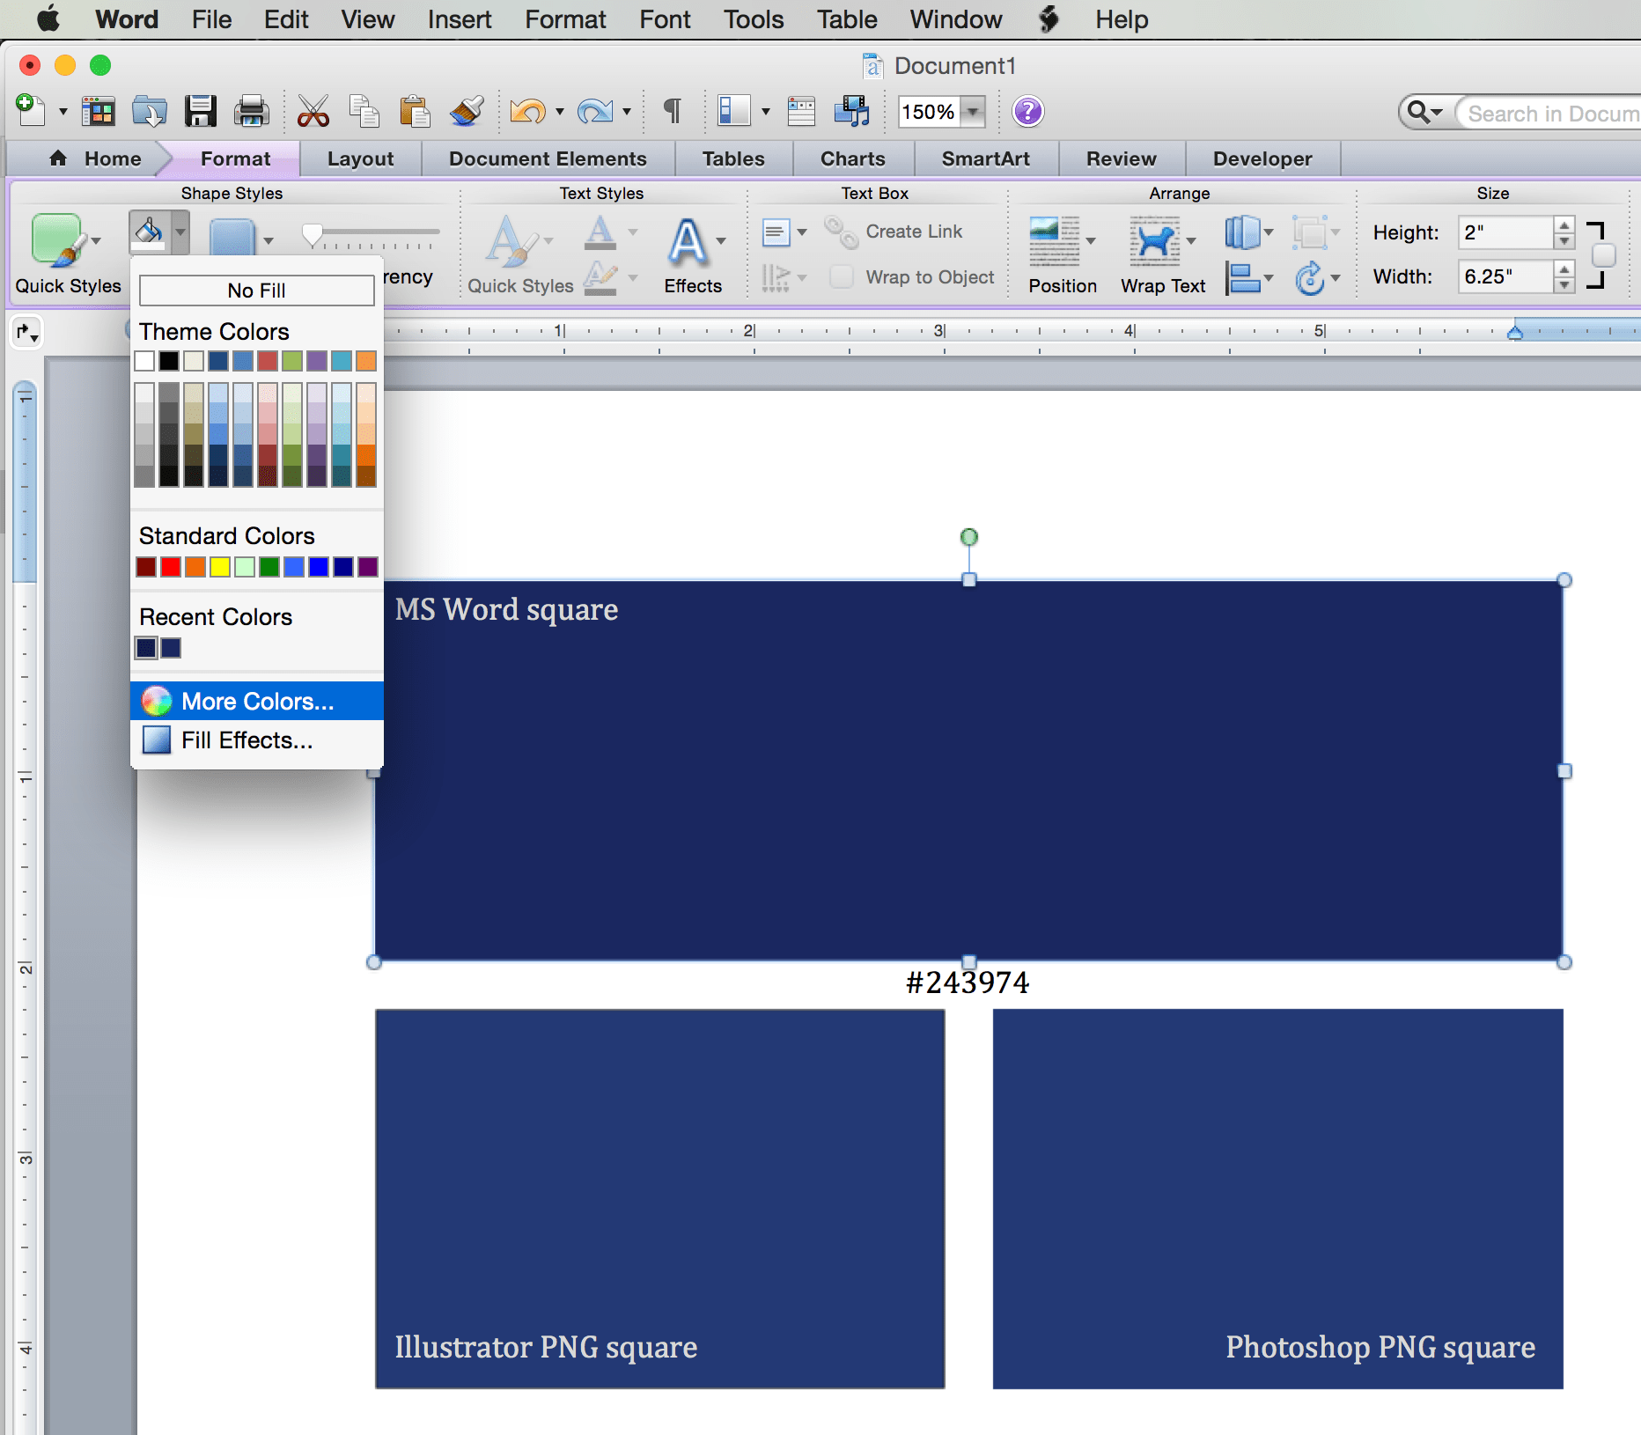Select the Format Painter brush icon
The height and width of the screenshot is (1435, 1641).
(467, 111)
